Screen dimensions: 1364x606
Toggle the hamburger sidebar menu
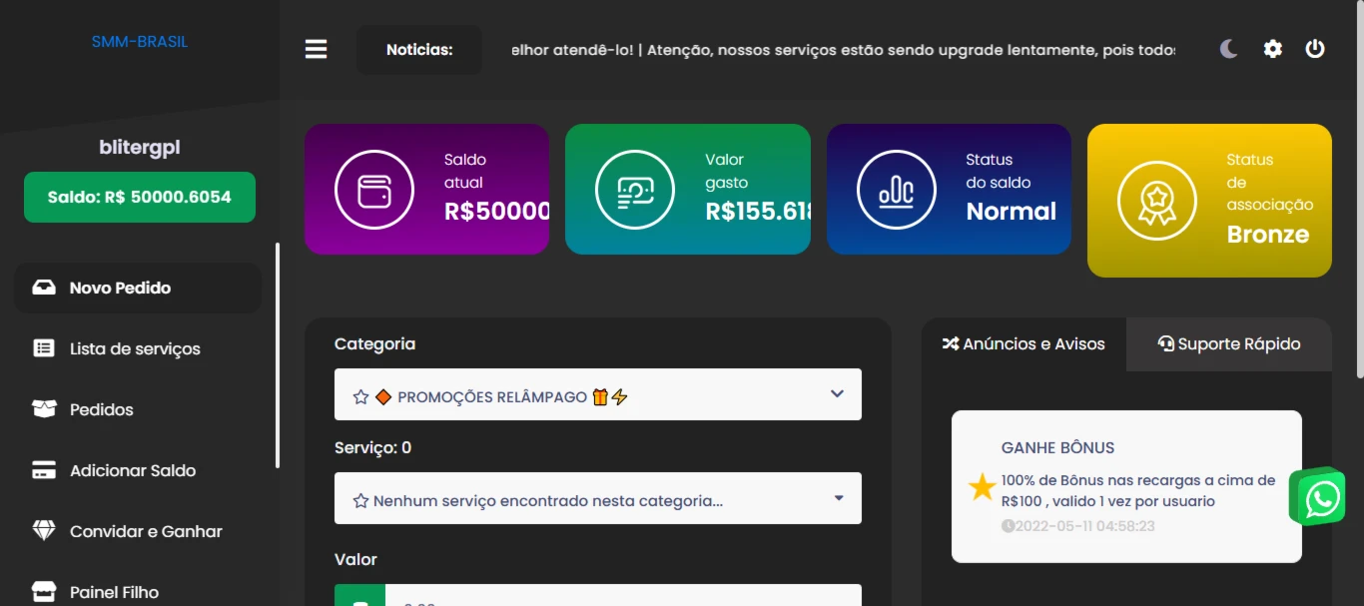click(x=316, y=49)
